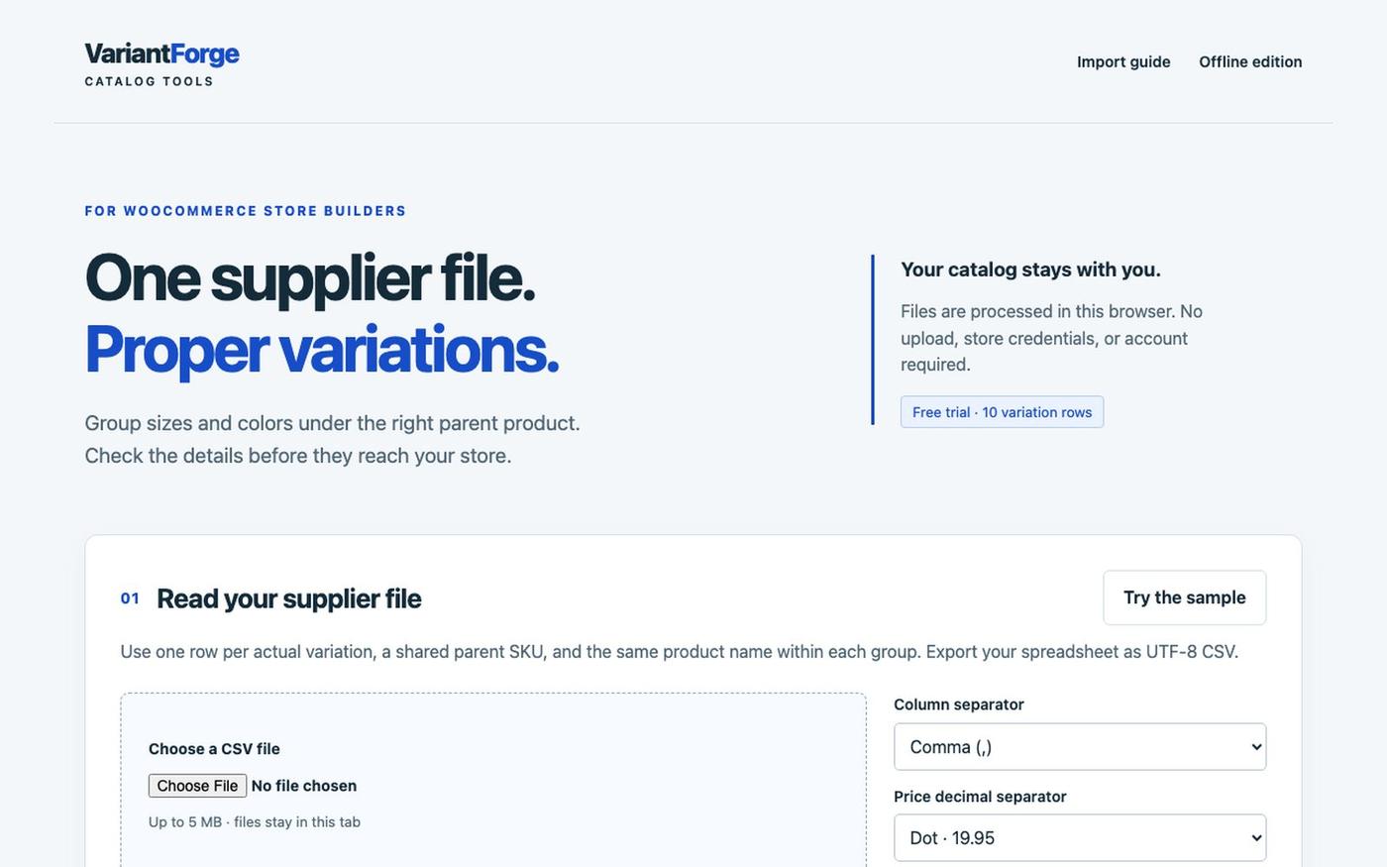Open the Column separator dropdown

(1080, 747)
